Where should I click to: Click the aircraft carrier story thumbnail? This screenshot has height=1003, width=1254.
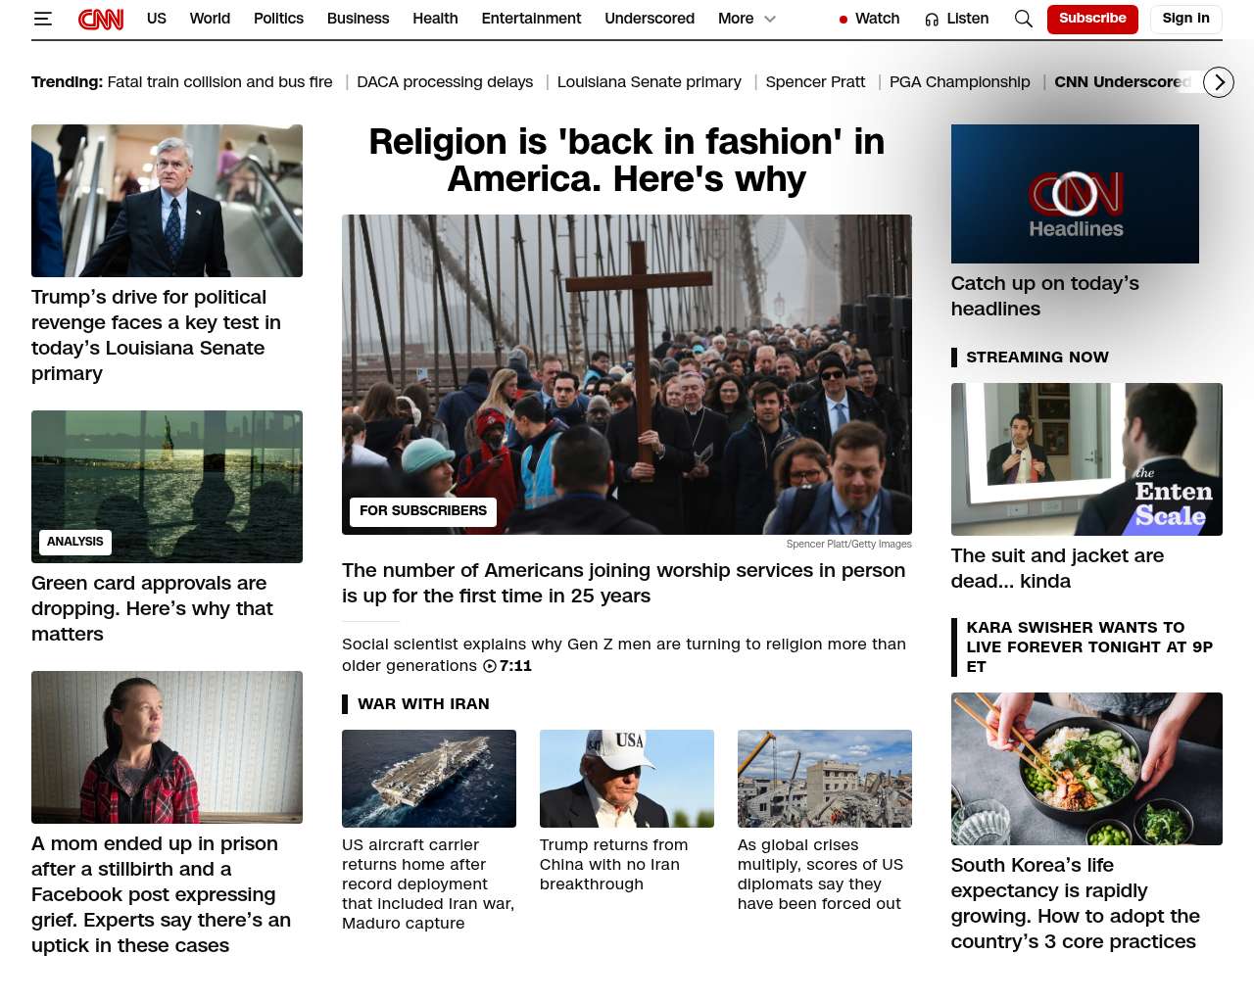(x=429, y=779)
